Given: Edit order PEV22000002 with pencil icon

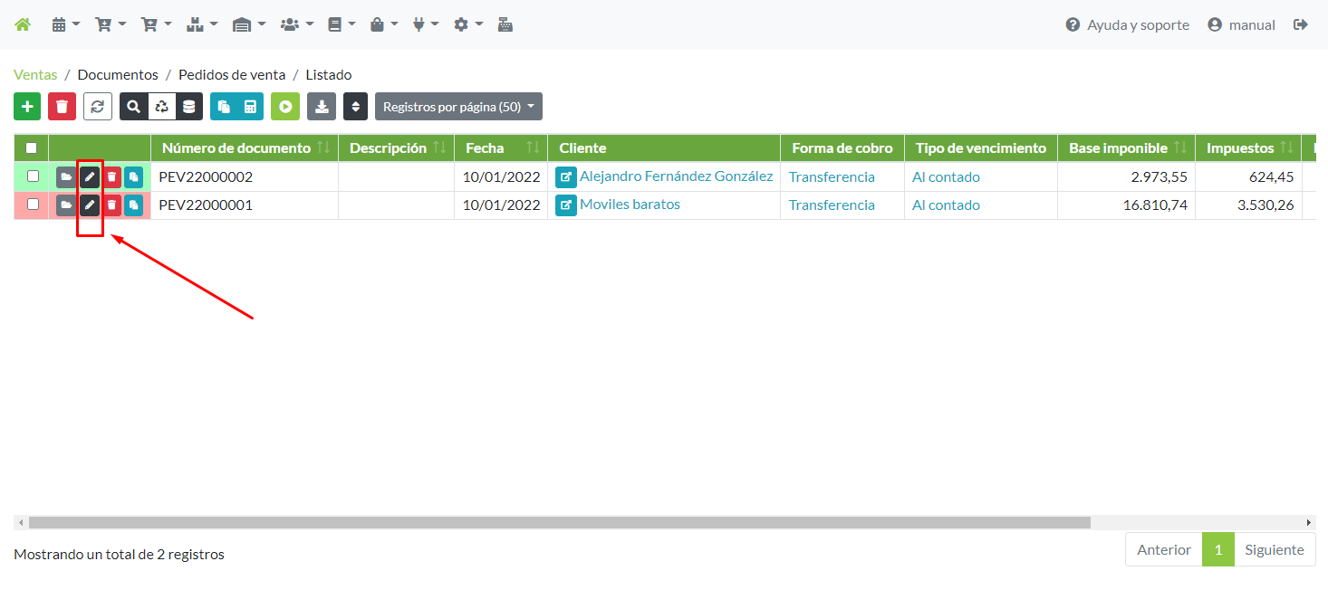Looking at the screenshot, I should pyautogui.click(x=90, y=177).
